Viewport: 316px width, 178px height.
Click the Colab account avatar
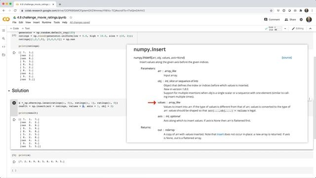[309, 19]
